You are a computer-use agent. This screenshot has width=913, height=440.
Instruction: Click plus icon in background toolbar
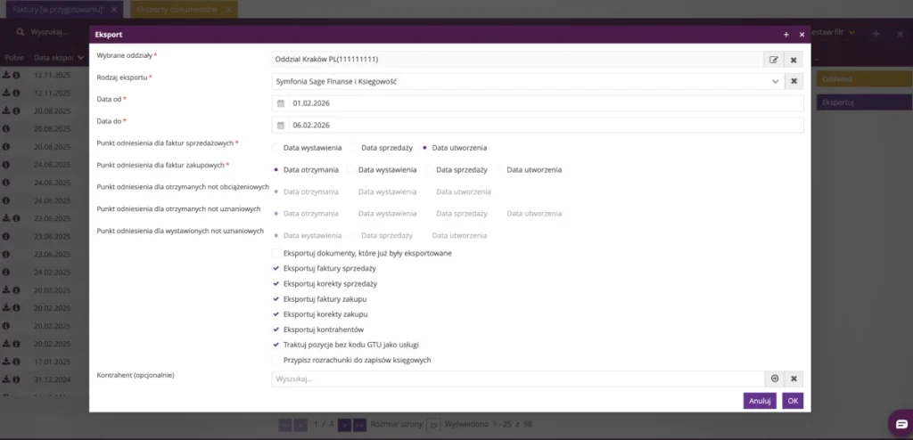876,35
